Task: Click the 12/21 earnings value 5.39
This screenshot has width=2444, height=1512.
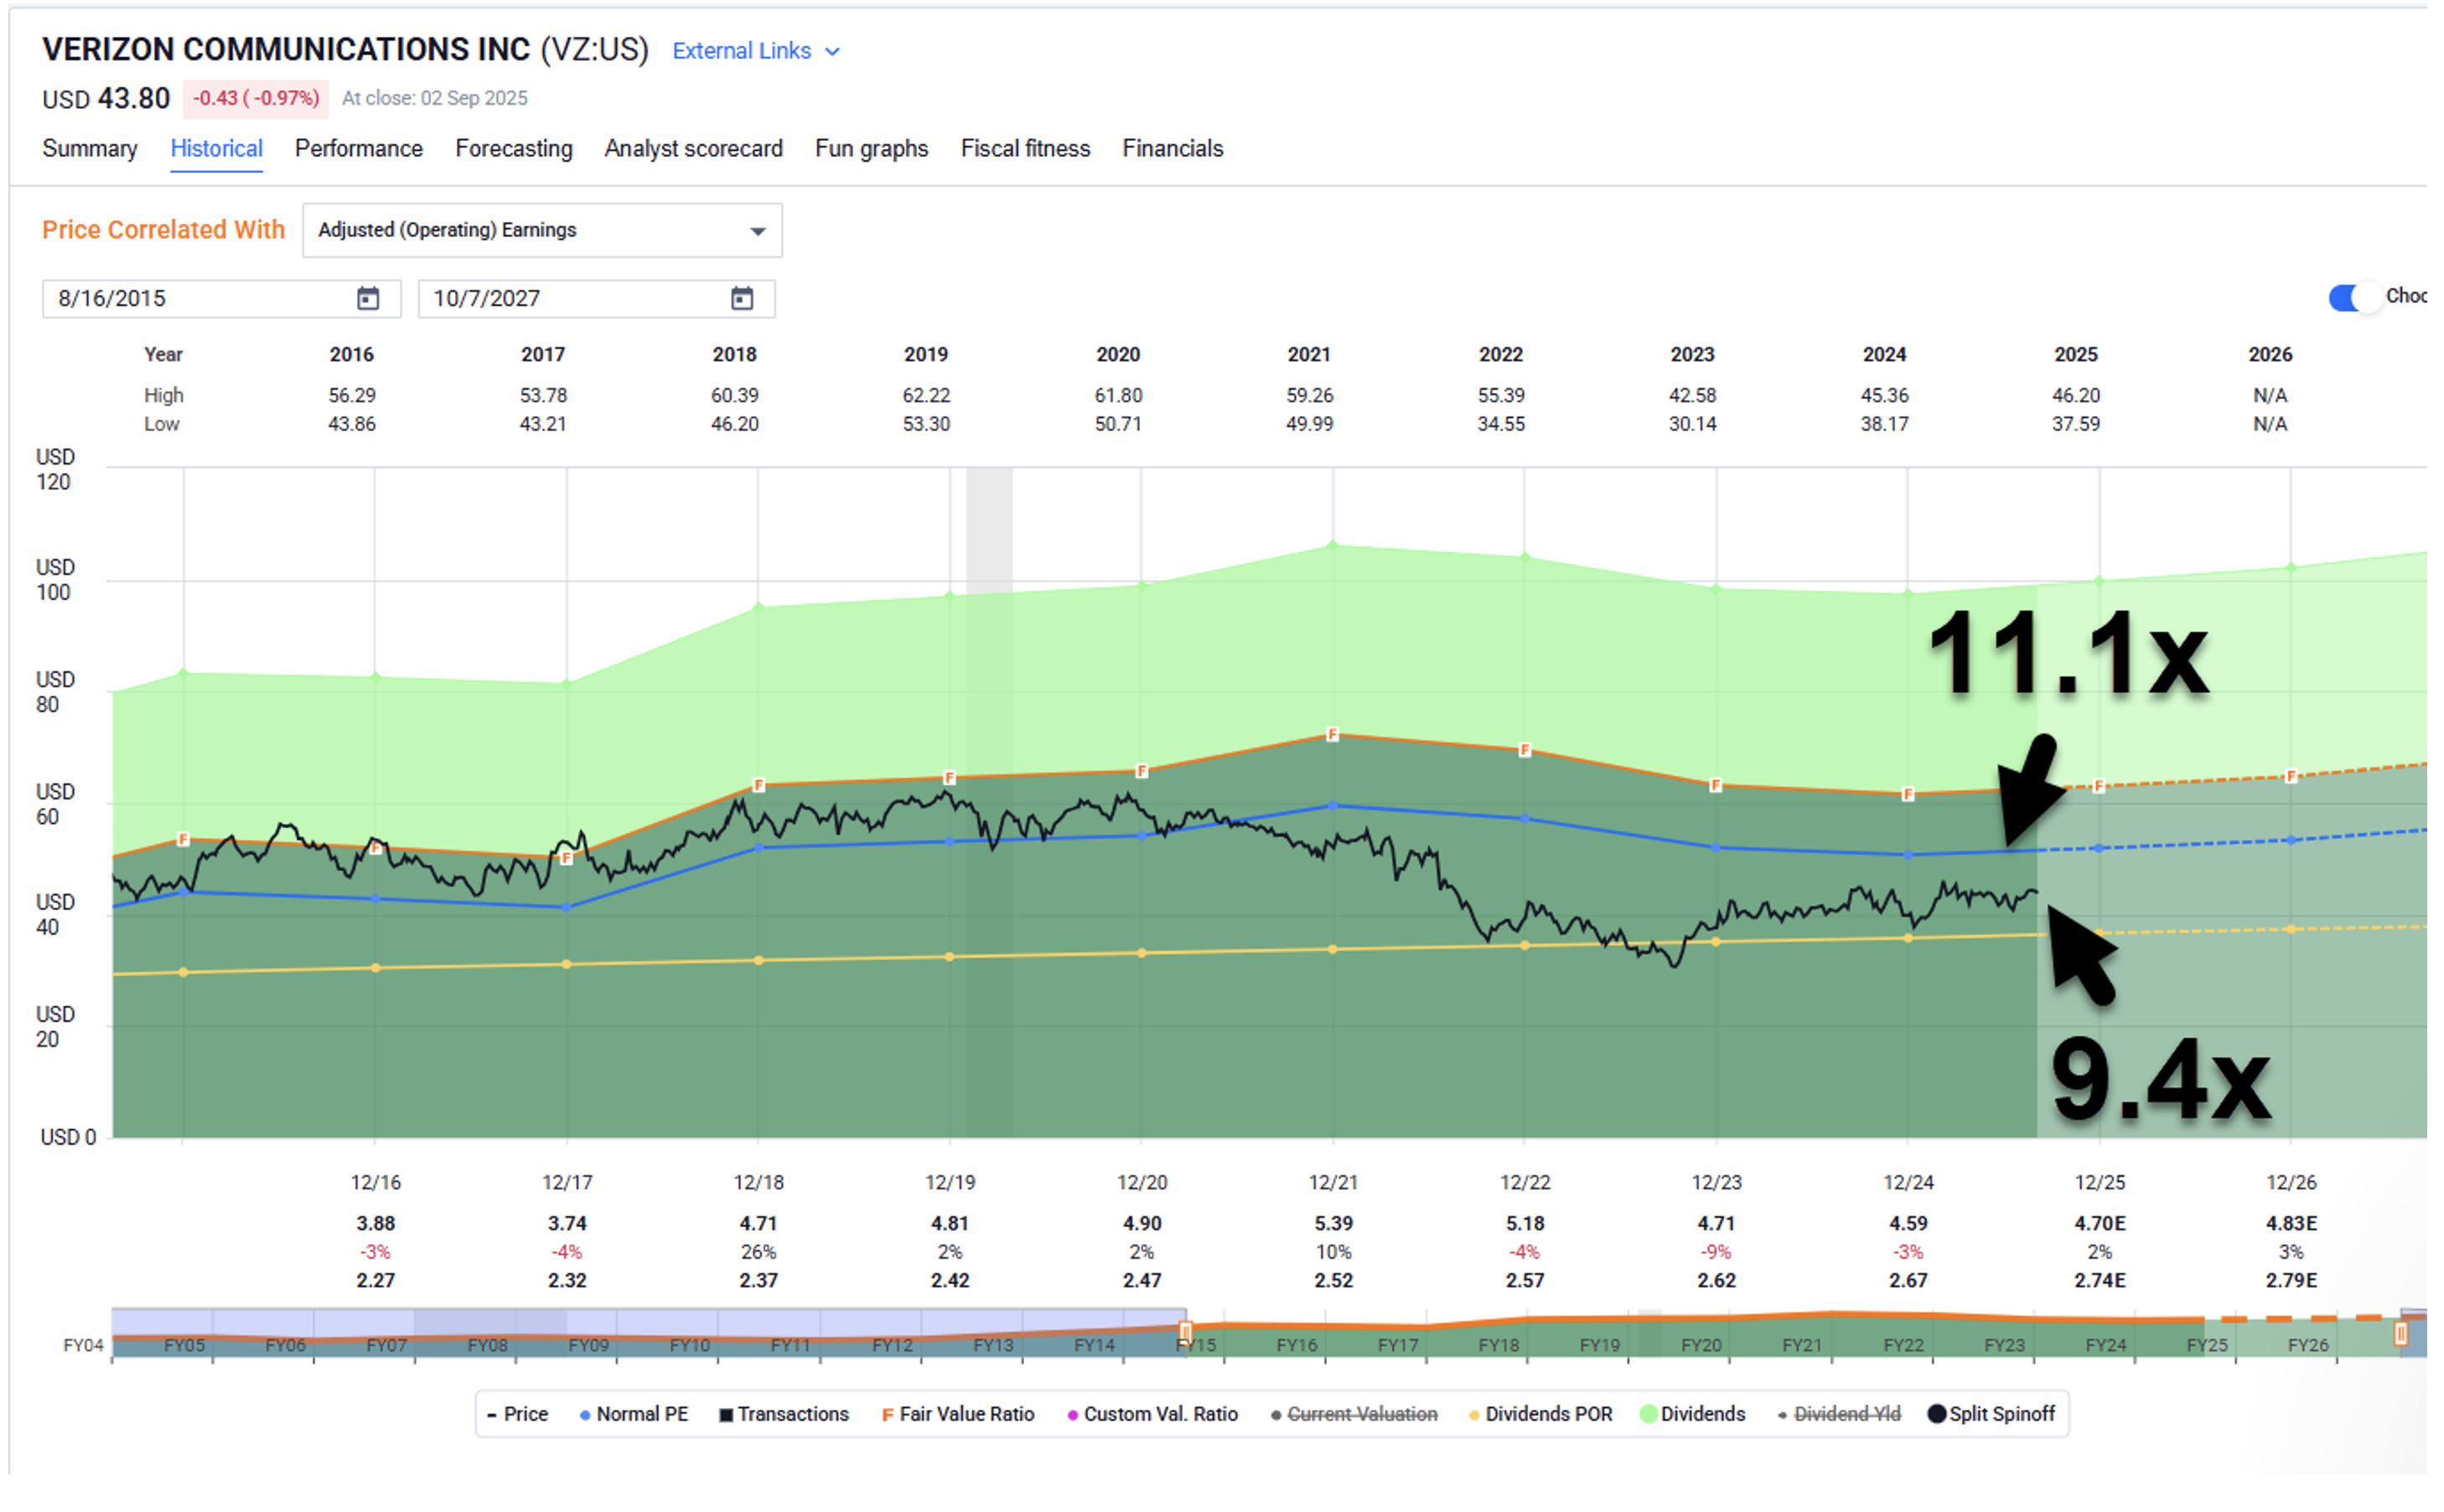Action: coord(1333,1224)
